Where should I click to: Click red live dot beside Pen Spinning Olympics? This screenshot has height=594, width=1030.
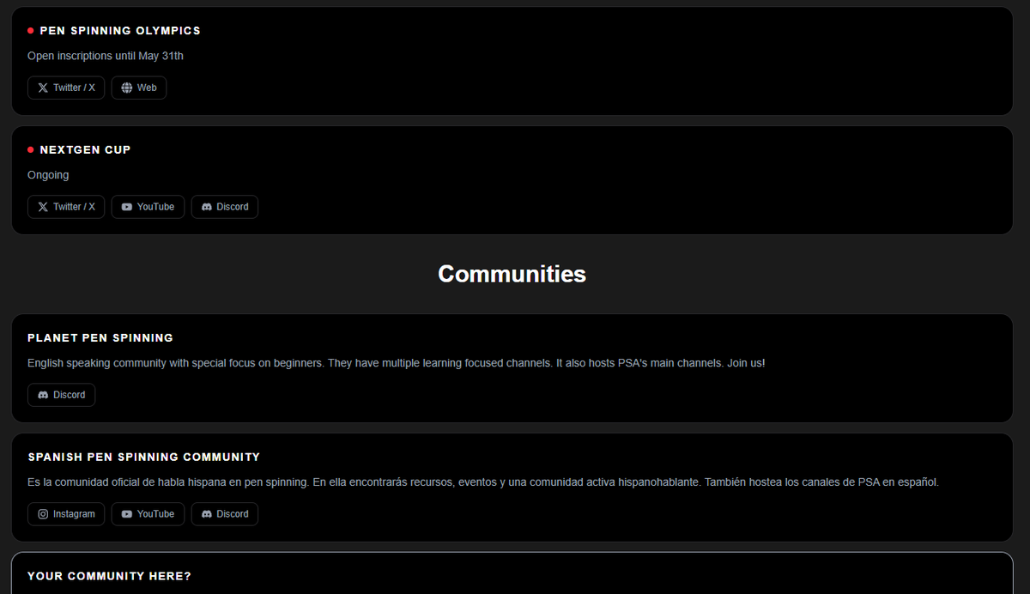(x=31, y=31)
